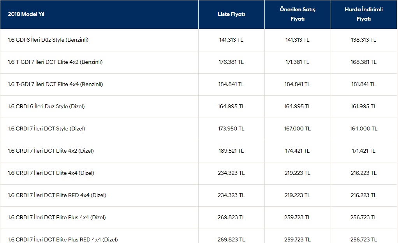This screenshot has width=398, height=243.
Task: Click the 'Hurda İndirimli Fiyatı' column header
Action: [x=364, y=14]
